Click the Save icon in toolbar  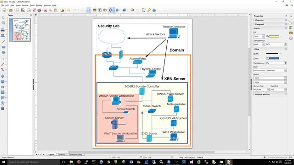(17, 10)
